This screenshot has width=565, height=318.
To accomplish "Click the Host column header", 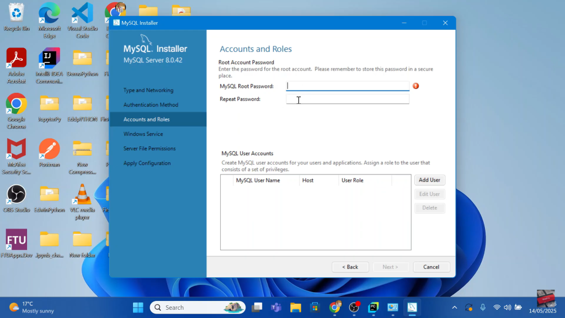I will pos(308,181).
